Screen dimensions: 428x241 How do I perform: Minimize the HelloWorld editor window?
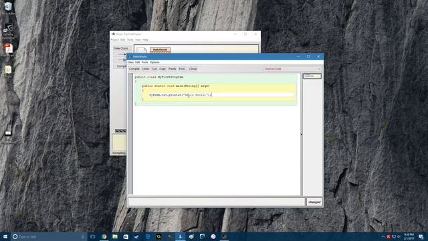298,56
